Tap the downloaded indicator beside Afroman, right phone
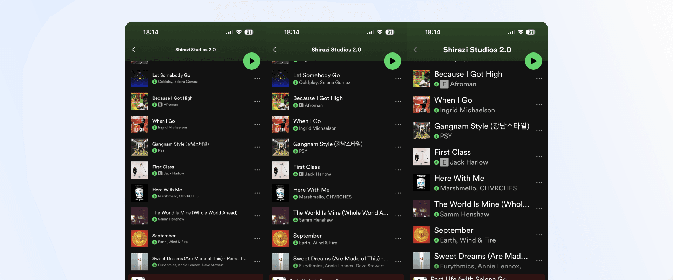Screen dimensions: 673x280 (436, 84)
